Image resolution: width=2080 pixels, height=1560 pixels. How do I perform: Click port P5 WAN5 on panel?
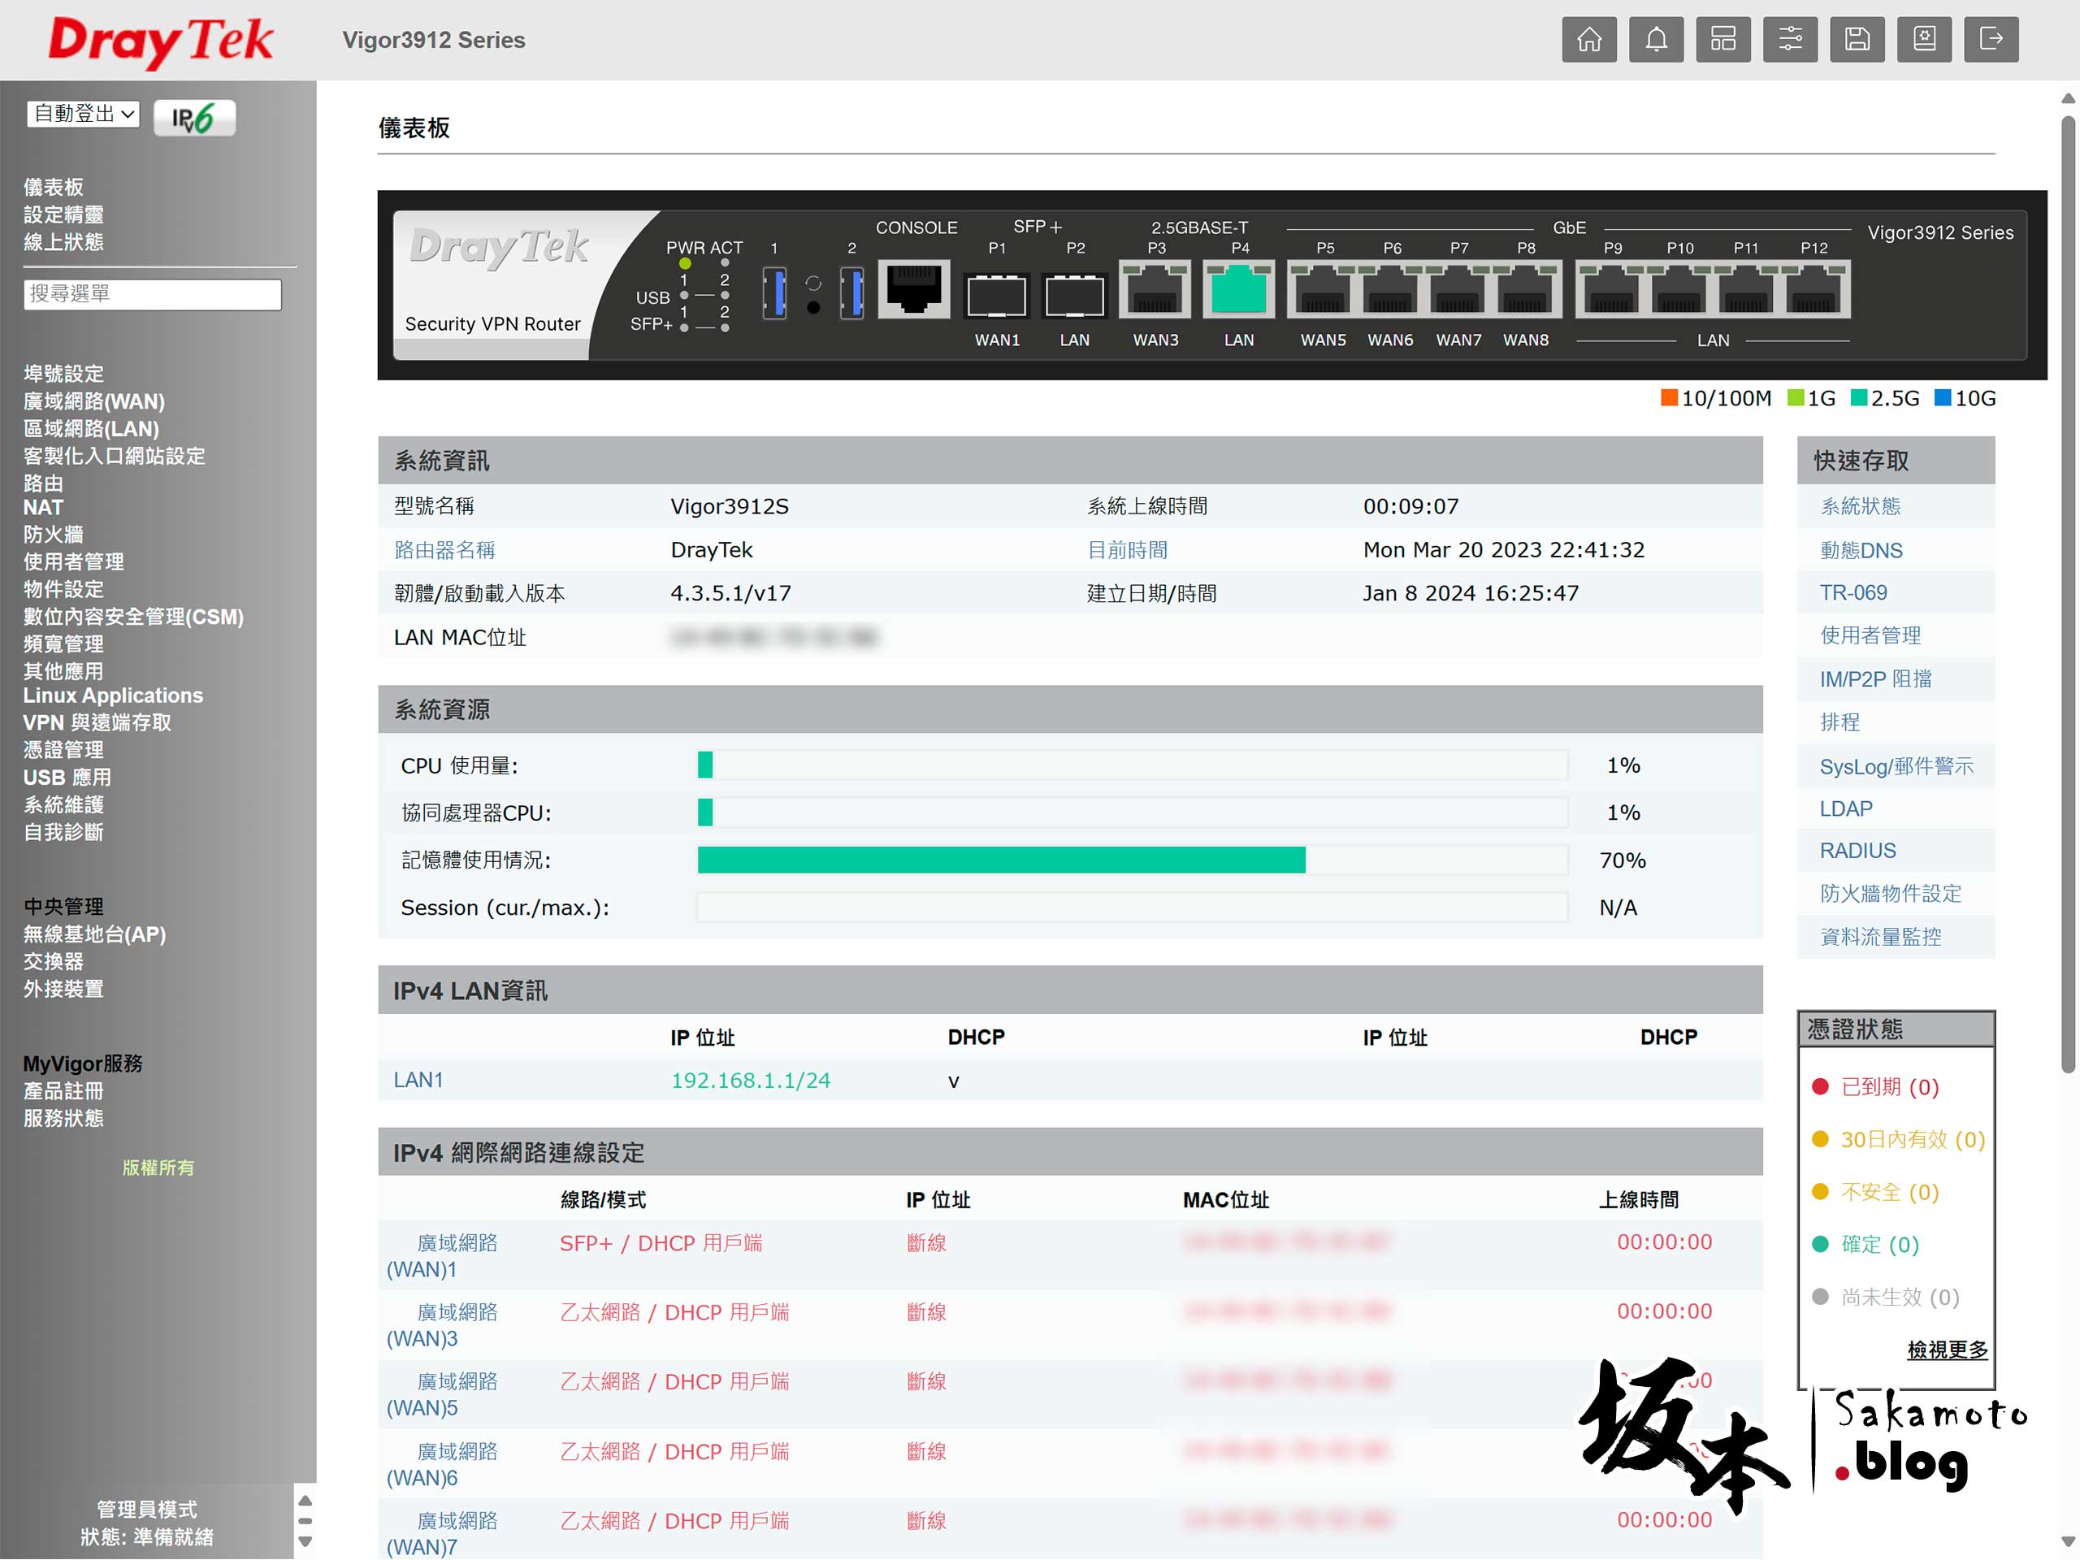(x=1323, y=289)
